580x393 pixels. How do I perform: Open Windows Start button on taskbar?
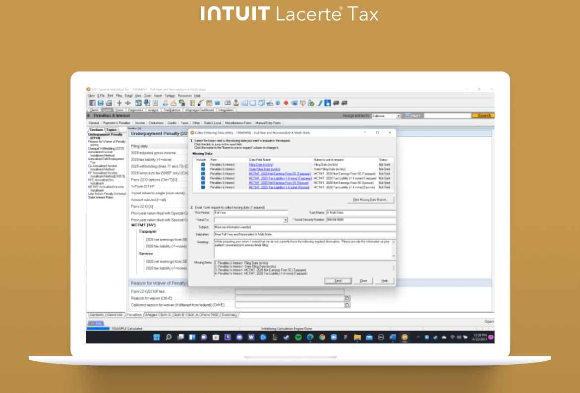(157, 337)
